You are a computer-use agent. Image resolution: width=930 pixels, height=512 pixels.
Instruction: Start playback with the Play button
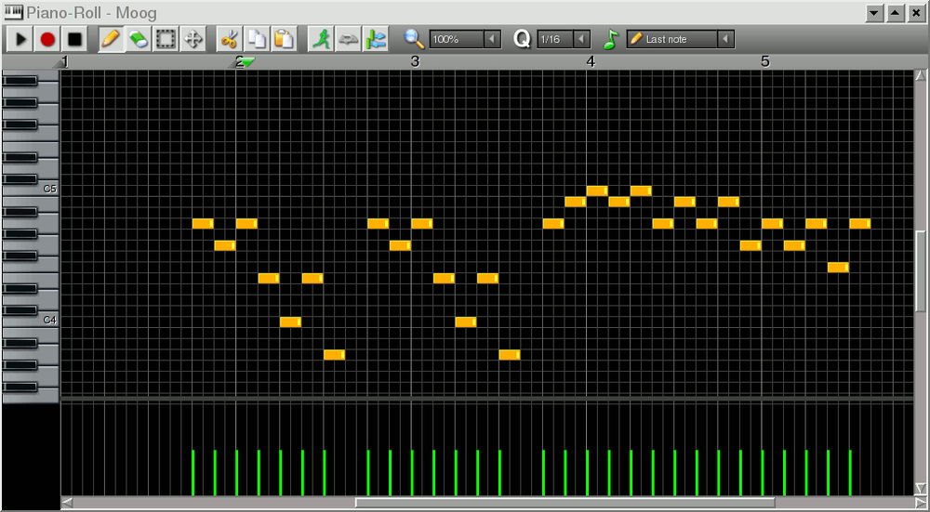(x=20, y=40)
